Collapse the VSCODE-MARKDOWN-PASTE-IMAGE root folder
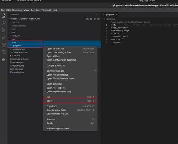This screenshot has height=144, width=178. pos(9,19)
